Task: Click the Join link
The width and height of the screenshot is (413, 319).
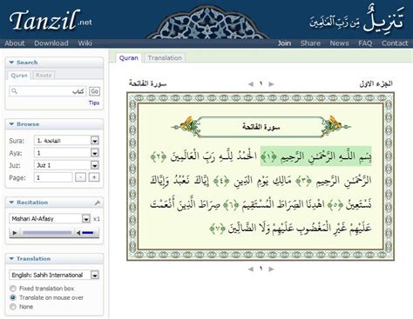Action: 284,43
